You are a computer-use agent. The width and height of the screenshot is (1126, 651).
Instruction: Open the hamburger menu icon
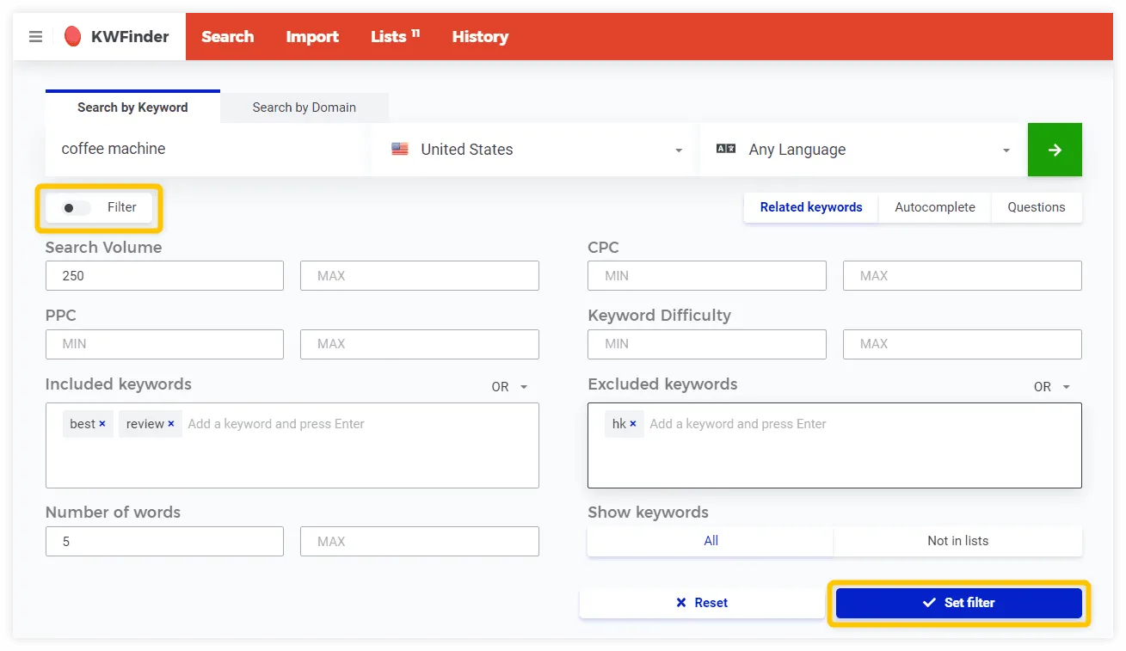point(35,37)
